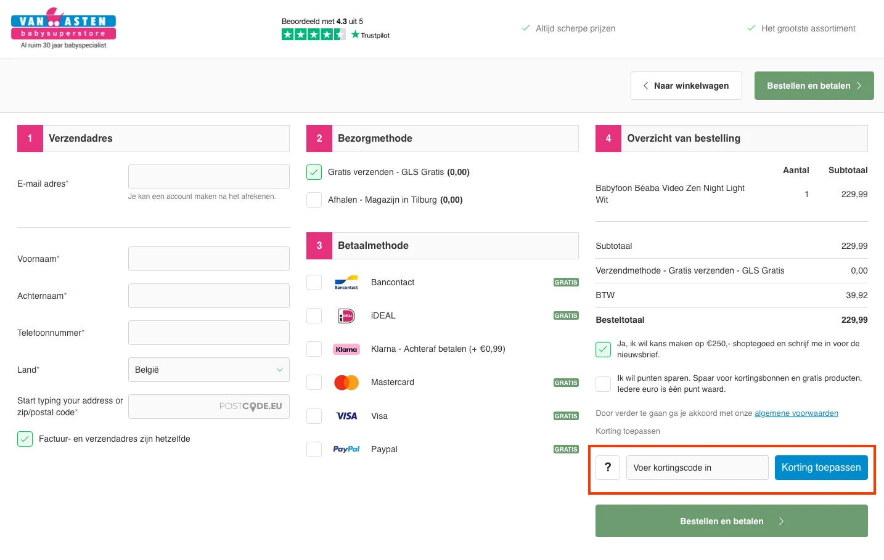Uncheck Factuur- en verzendadres zijn hetzelfde

(x=25, y=439)
